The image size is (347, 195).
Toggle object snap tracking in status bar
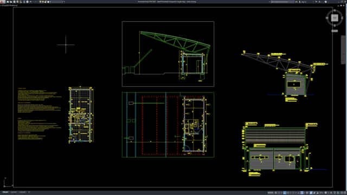tap(299, 193)
